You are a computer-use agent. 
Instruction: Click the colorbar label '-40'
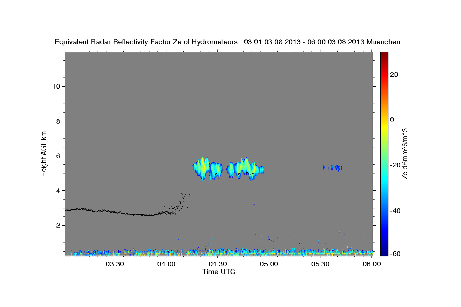click(395, 211)
